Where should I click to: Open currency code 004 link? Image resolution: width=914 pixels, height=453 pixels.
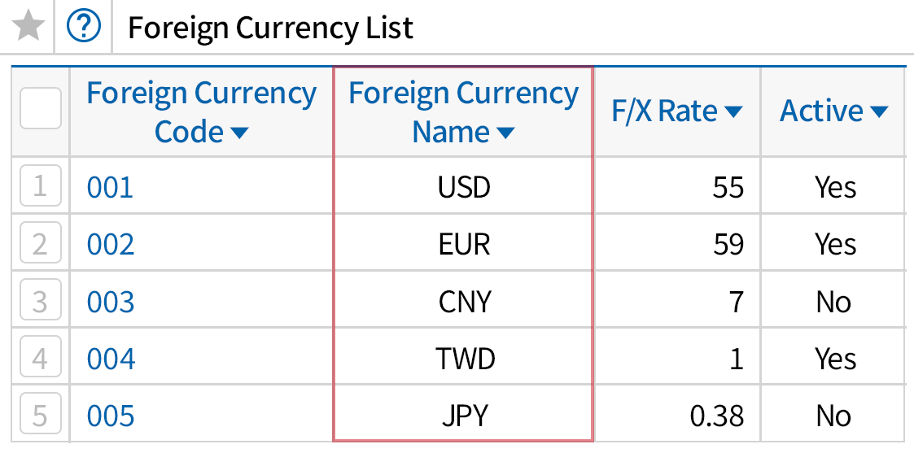coord(110,359)
